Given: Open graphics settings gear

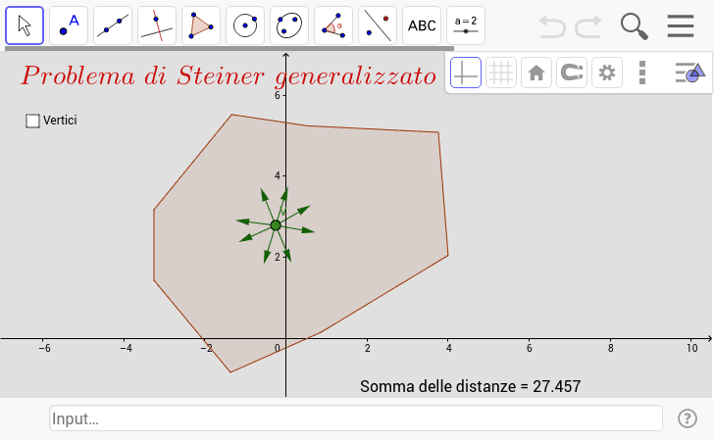Looking at the screenshot, I should (x=607, y=73).
